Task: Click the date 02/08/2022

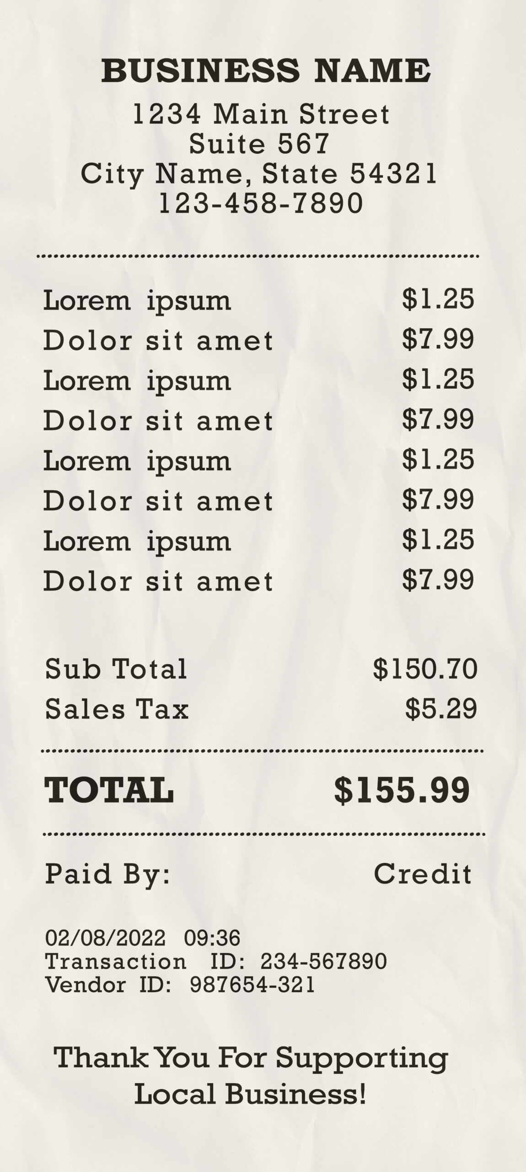Action: point(105,938)
